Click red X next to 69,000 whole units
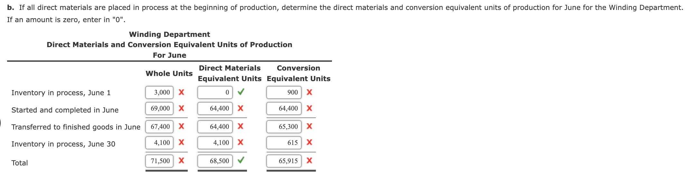Screen dimensions: 690x175 tap(181, 108)
